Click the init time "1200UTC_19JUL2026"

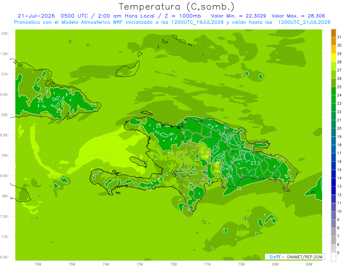(x=197, y=22)
